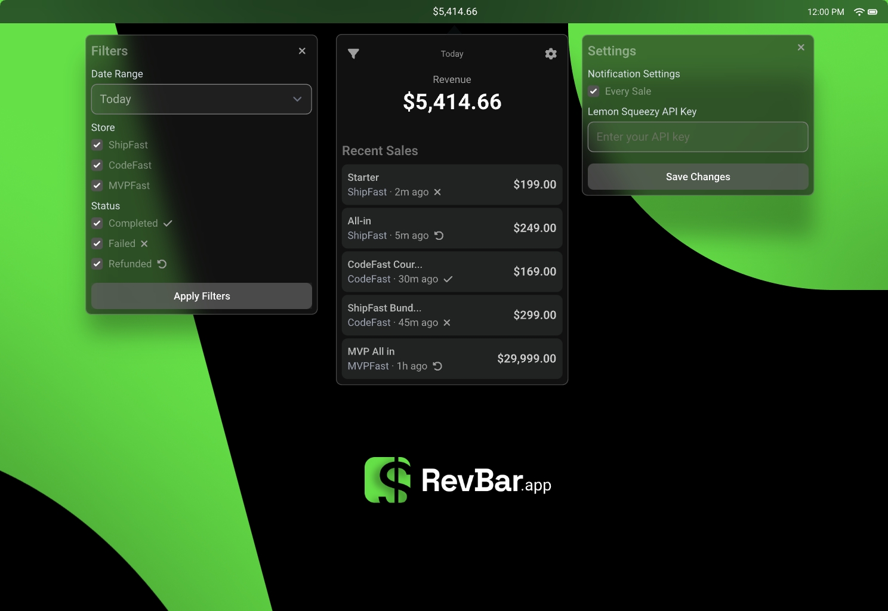Click the checkmark icon on the CodeFast Cour sale

[x=448, y=279]
